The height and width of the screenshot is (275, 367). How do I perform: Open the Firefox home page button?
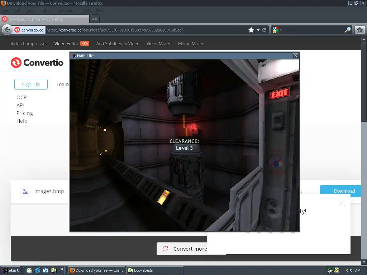click(360, 30)
